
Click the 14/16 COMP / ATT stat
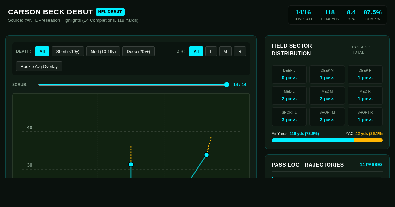click(x=303, y=15)
